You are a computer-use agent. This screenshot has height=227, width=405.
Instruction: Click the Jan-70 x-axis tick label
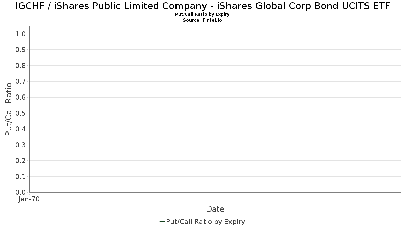coord(29,199)
